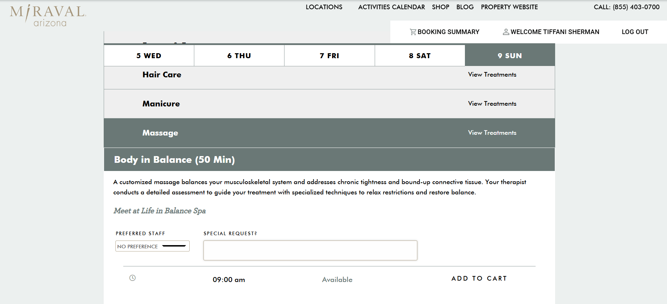Select the 6 THU date tab
Screen dimensions: 667x304
[239, 56]
